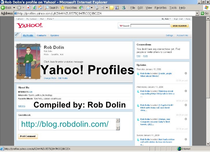Expand the Edit dropdown arrow in toolbar
The height and width of the screenshot is (157, 210).
tap(107, 8)
